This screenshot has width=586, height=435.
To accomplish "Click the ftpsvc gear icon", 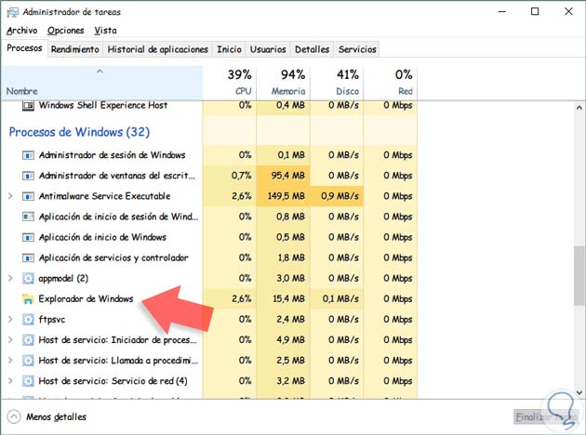I will 28,319.
